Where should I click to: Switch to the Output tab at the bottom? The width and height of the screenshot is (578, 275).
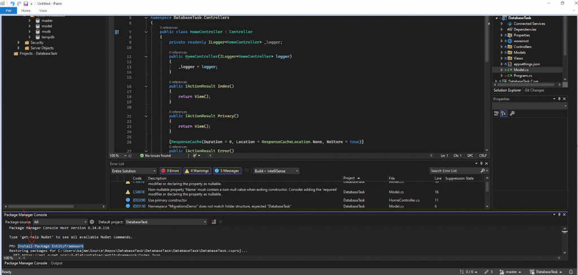coord(56,263)
